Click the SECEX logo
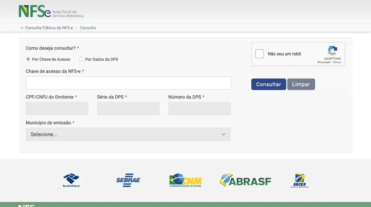 300,180
